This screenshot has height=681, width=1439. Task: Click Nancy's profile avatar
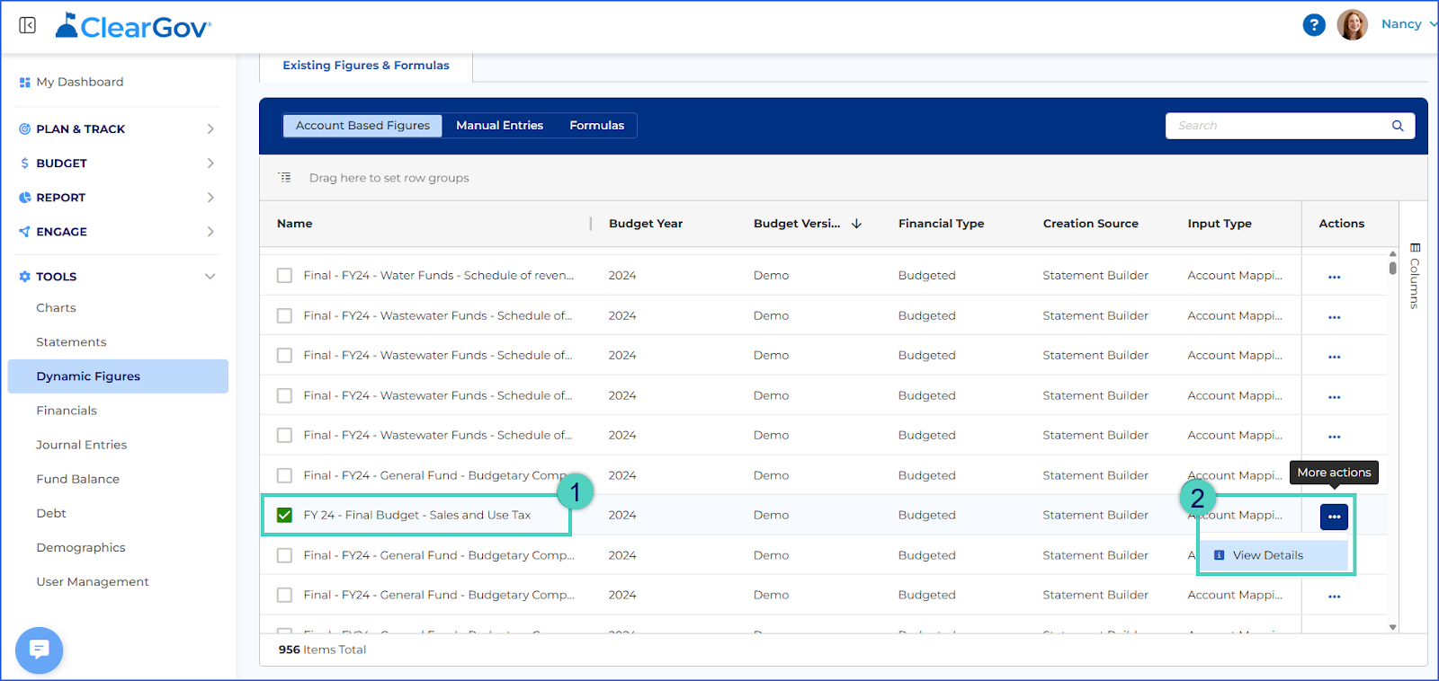1352,24
